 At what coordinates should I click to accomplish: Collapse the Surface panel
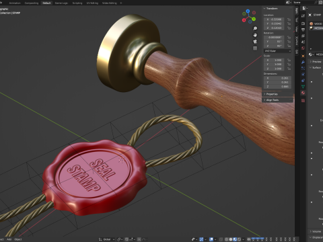click(316, 67)
